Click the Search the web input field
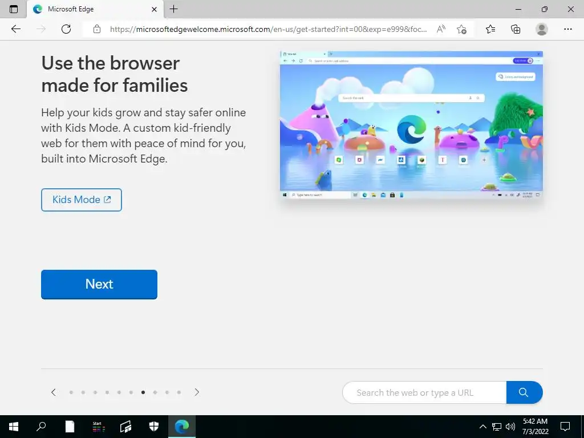Screen dimensions: 584x438 [424, 392]
